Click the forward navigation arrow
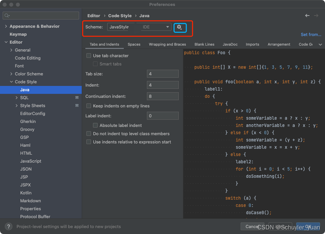This screenshot has height=234, width=325. coord(316,16)
